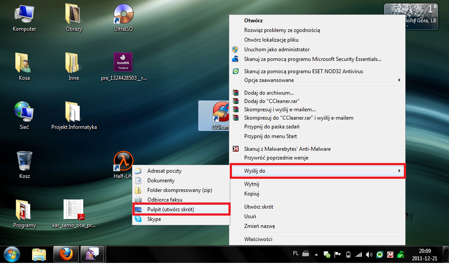Viewport: 449px width, 266px height.
Task: Choose Dodaj do archiwum...
Action: click(317, 93)
